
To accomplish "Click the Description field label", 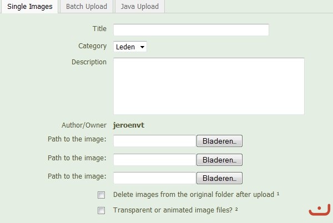I will tap(89, 62).
